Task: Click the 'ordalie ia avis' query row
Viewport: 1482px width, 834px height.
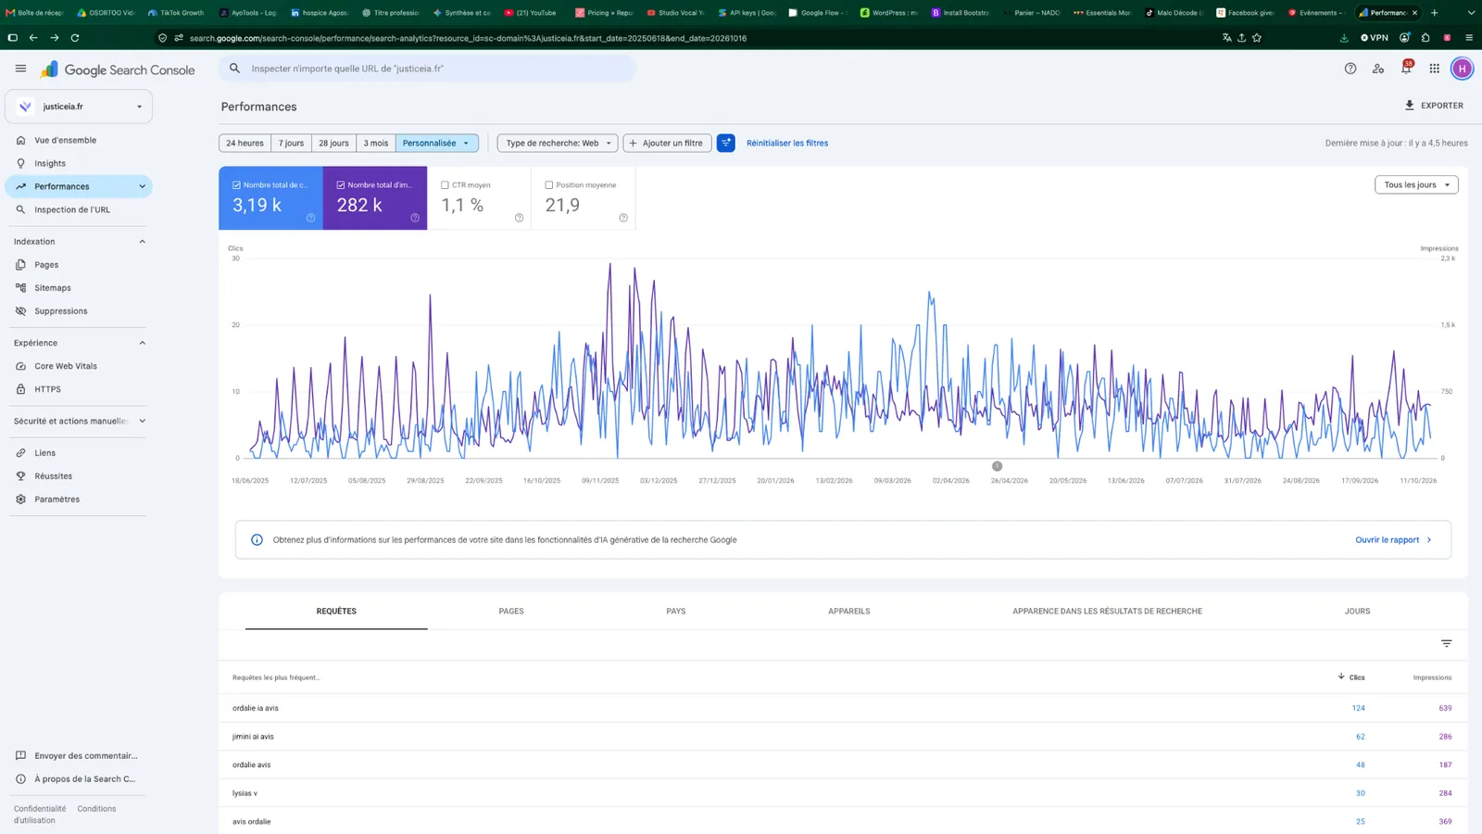Action: (x=843, y=708)
